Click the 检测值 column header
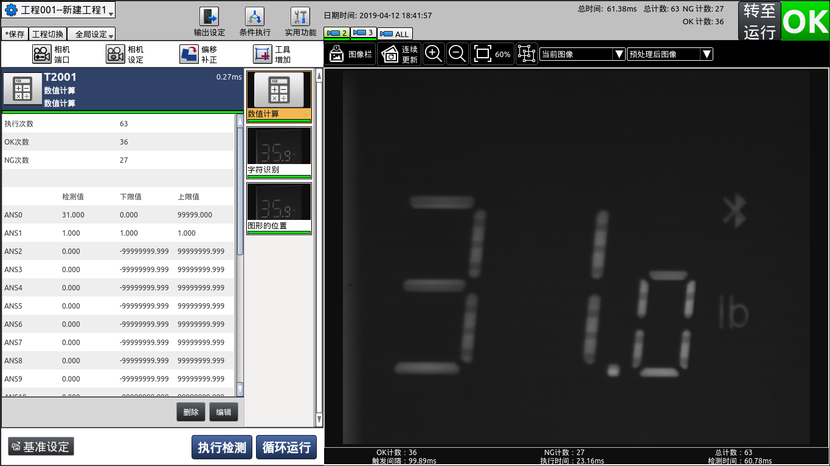Image resolution: width=830 pixels, height=466 pixels. (x=73, y=197)
